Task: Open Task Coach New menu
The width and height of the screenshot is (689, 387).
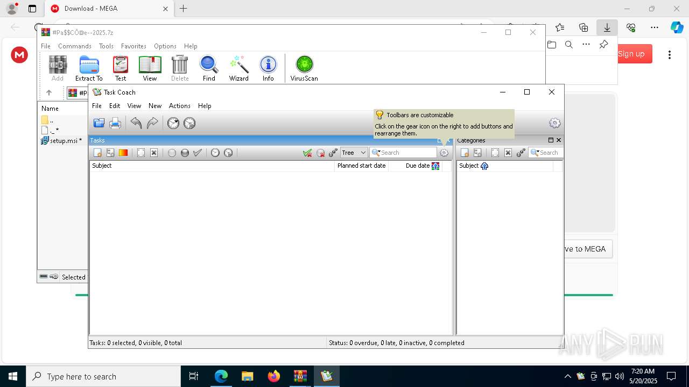Action: [x=155, y=106]
